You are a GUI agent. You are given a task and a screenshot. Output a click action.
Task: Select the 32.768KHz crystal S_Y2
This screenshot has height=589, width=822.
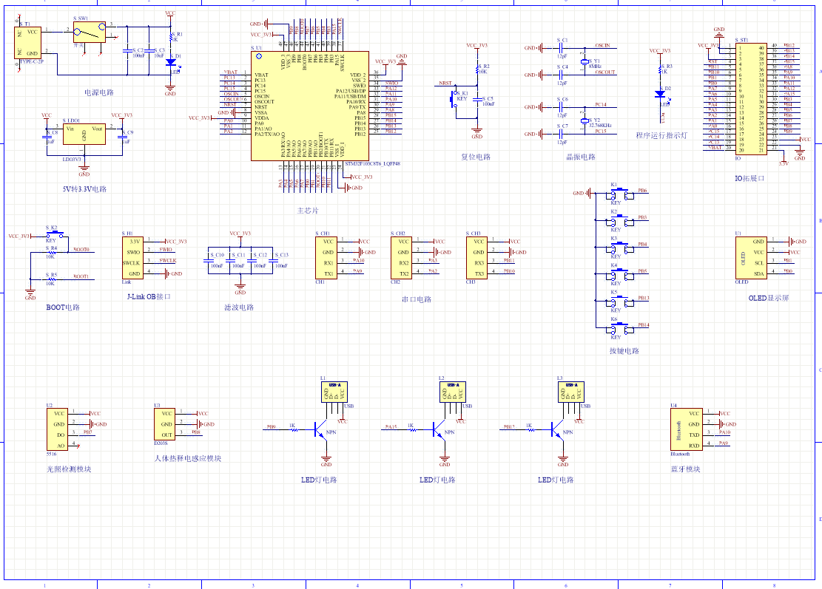[585, 121]
